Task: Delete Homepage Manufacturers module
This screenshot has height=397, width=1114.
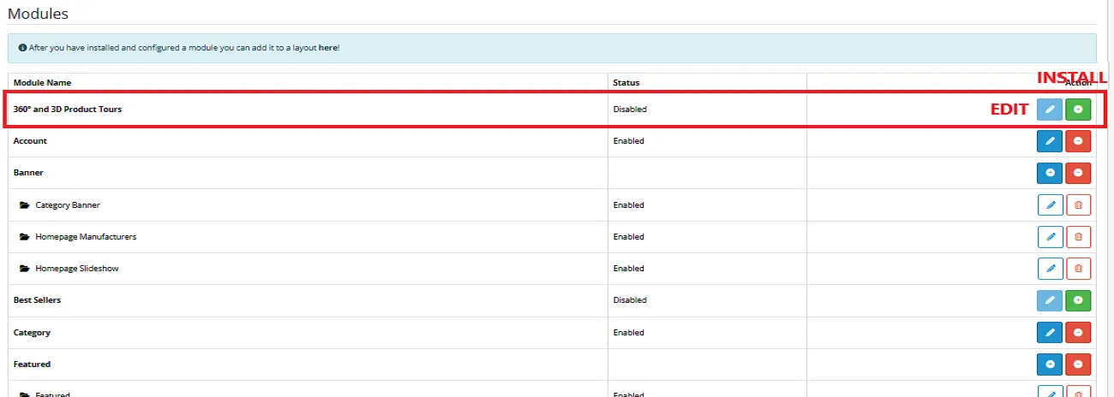Action: [1078, 237]
